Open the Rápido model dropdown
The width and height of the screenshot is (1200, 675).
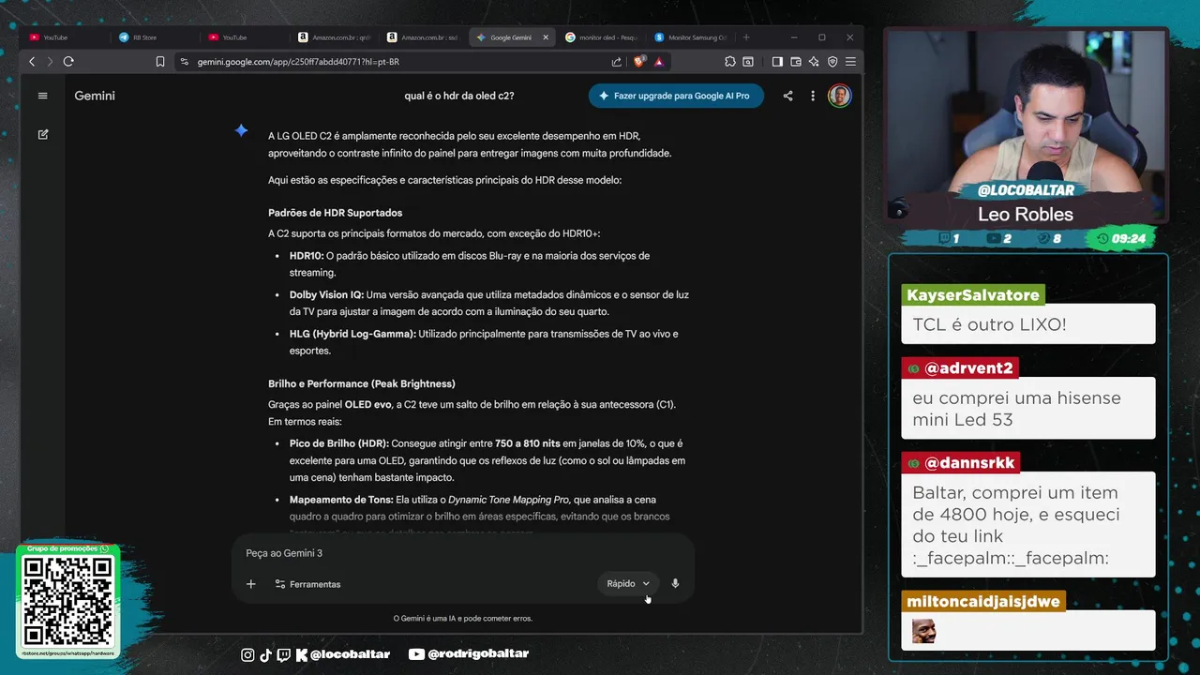tap(628, 583)
